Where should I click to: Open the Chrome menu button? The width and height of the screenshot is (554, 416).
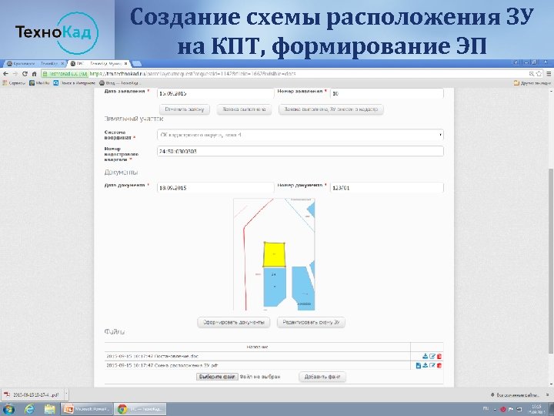click(549, 74)
